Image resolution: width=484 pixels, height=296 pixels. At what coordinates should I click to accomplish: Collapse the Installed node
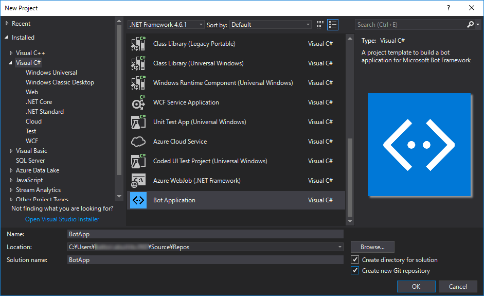[7, 38]
